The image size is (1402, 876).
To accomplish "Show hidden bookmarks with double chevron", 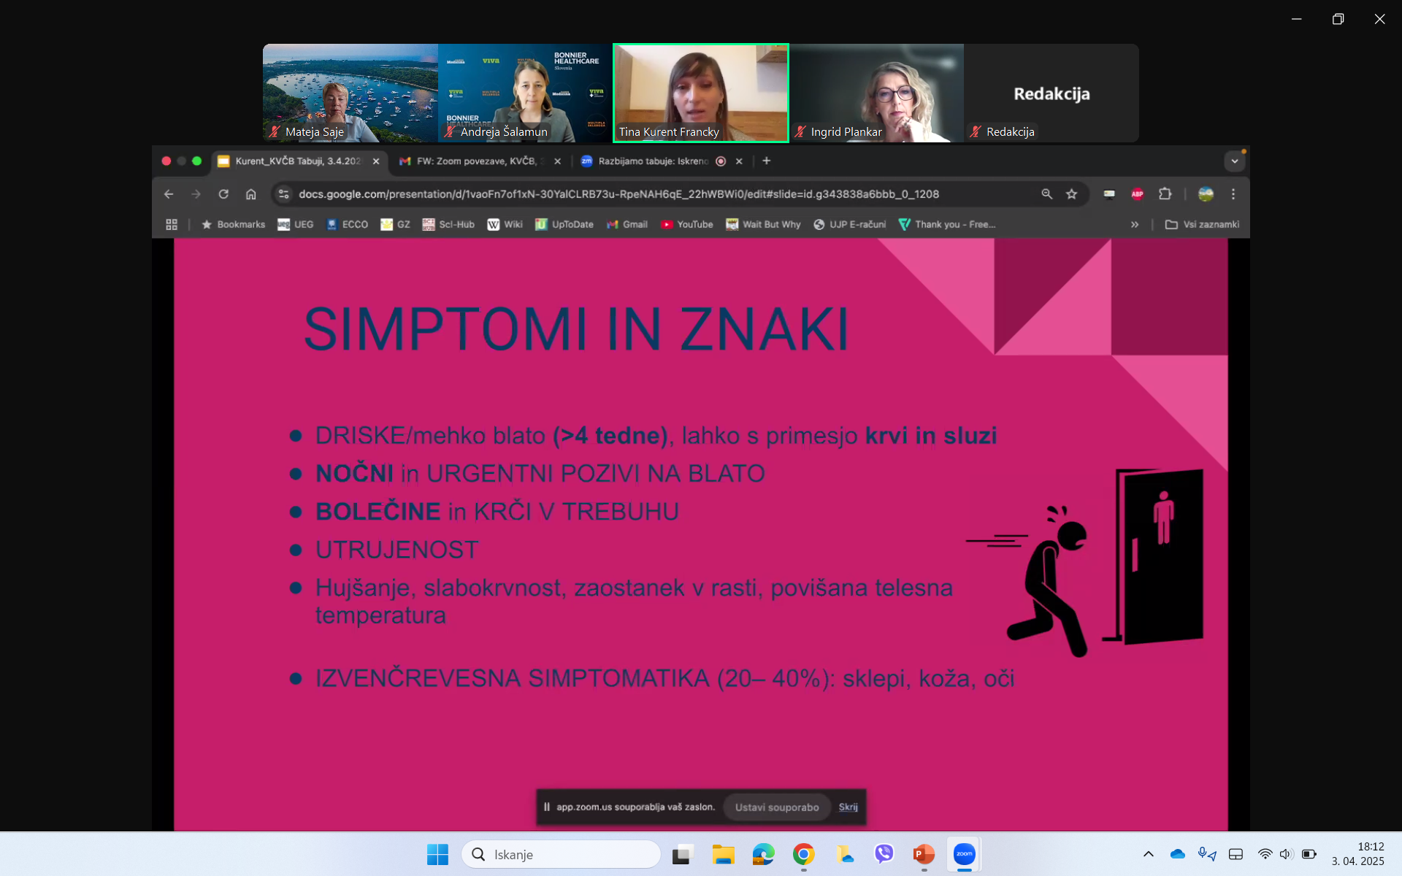I will [1135, 225].
